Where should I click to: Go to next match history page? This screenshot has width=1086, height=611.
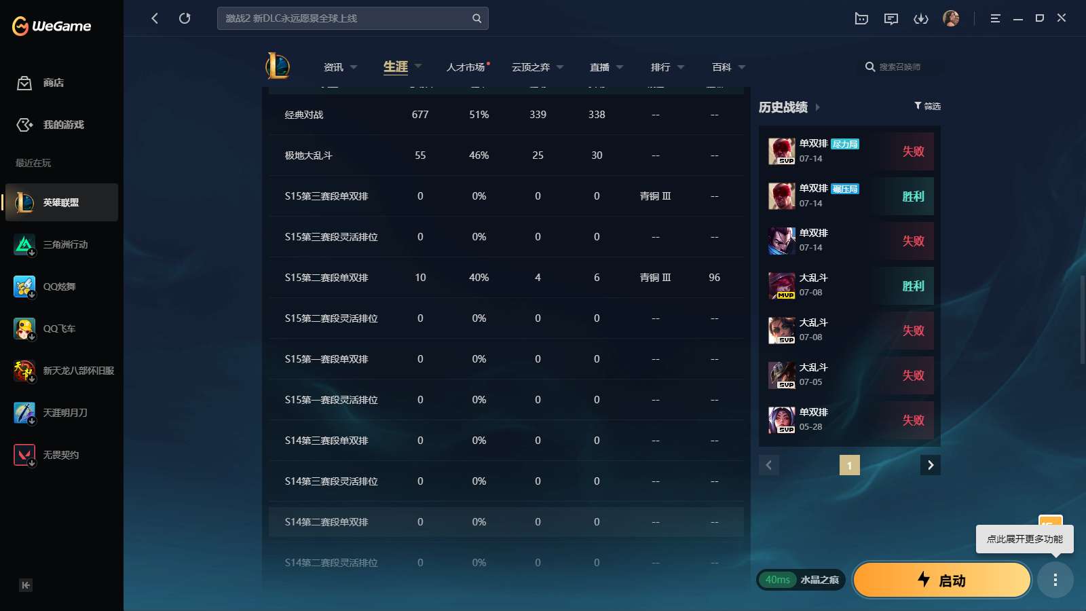(930, 465)
